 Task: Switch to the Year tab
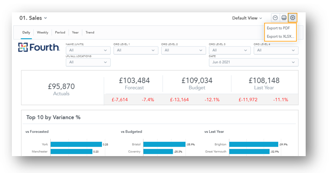click(x=75, y=32)
